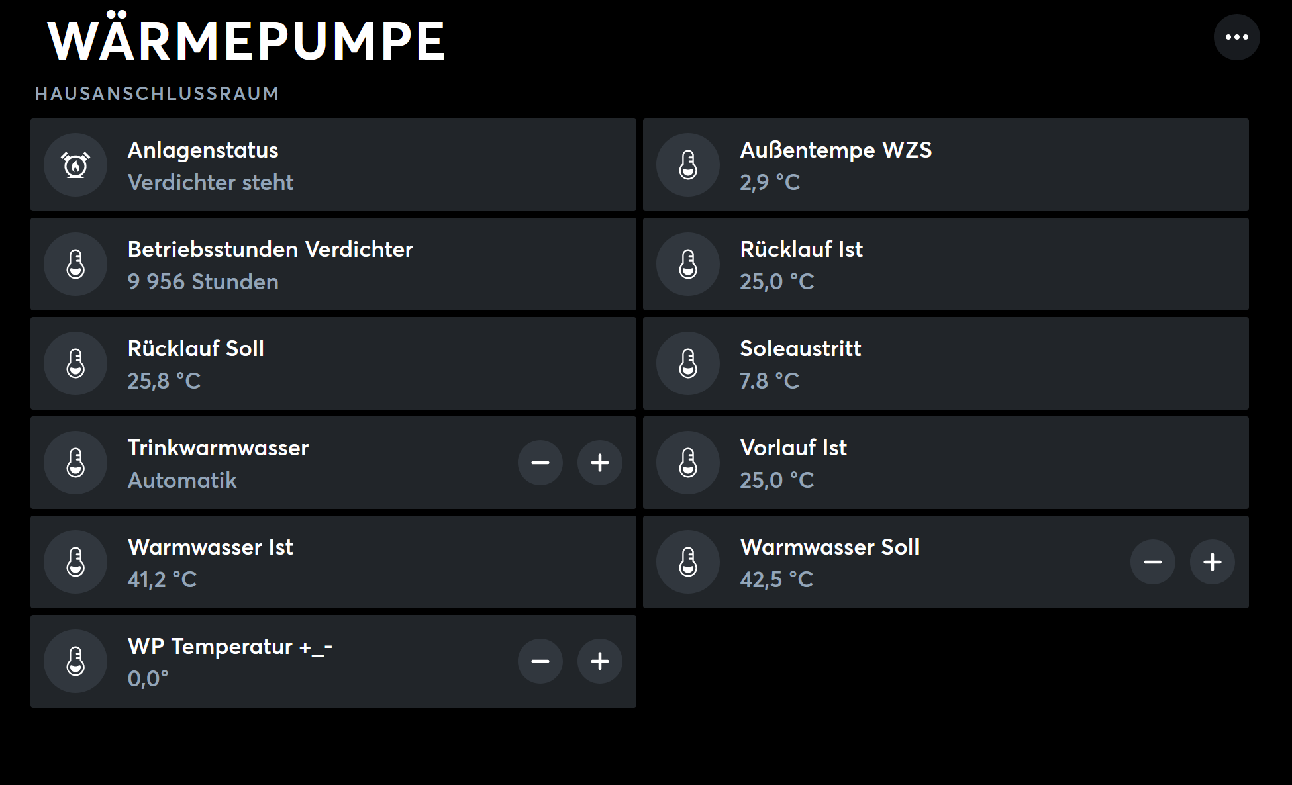Screen dimensions: 1292x785
Task: Raise Warmwasser Soll temperature with plus
Action: pos(1213,562)
